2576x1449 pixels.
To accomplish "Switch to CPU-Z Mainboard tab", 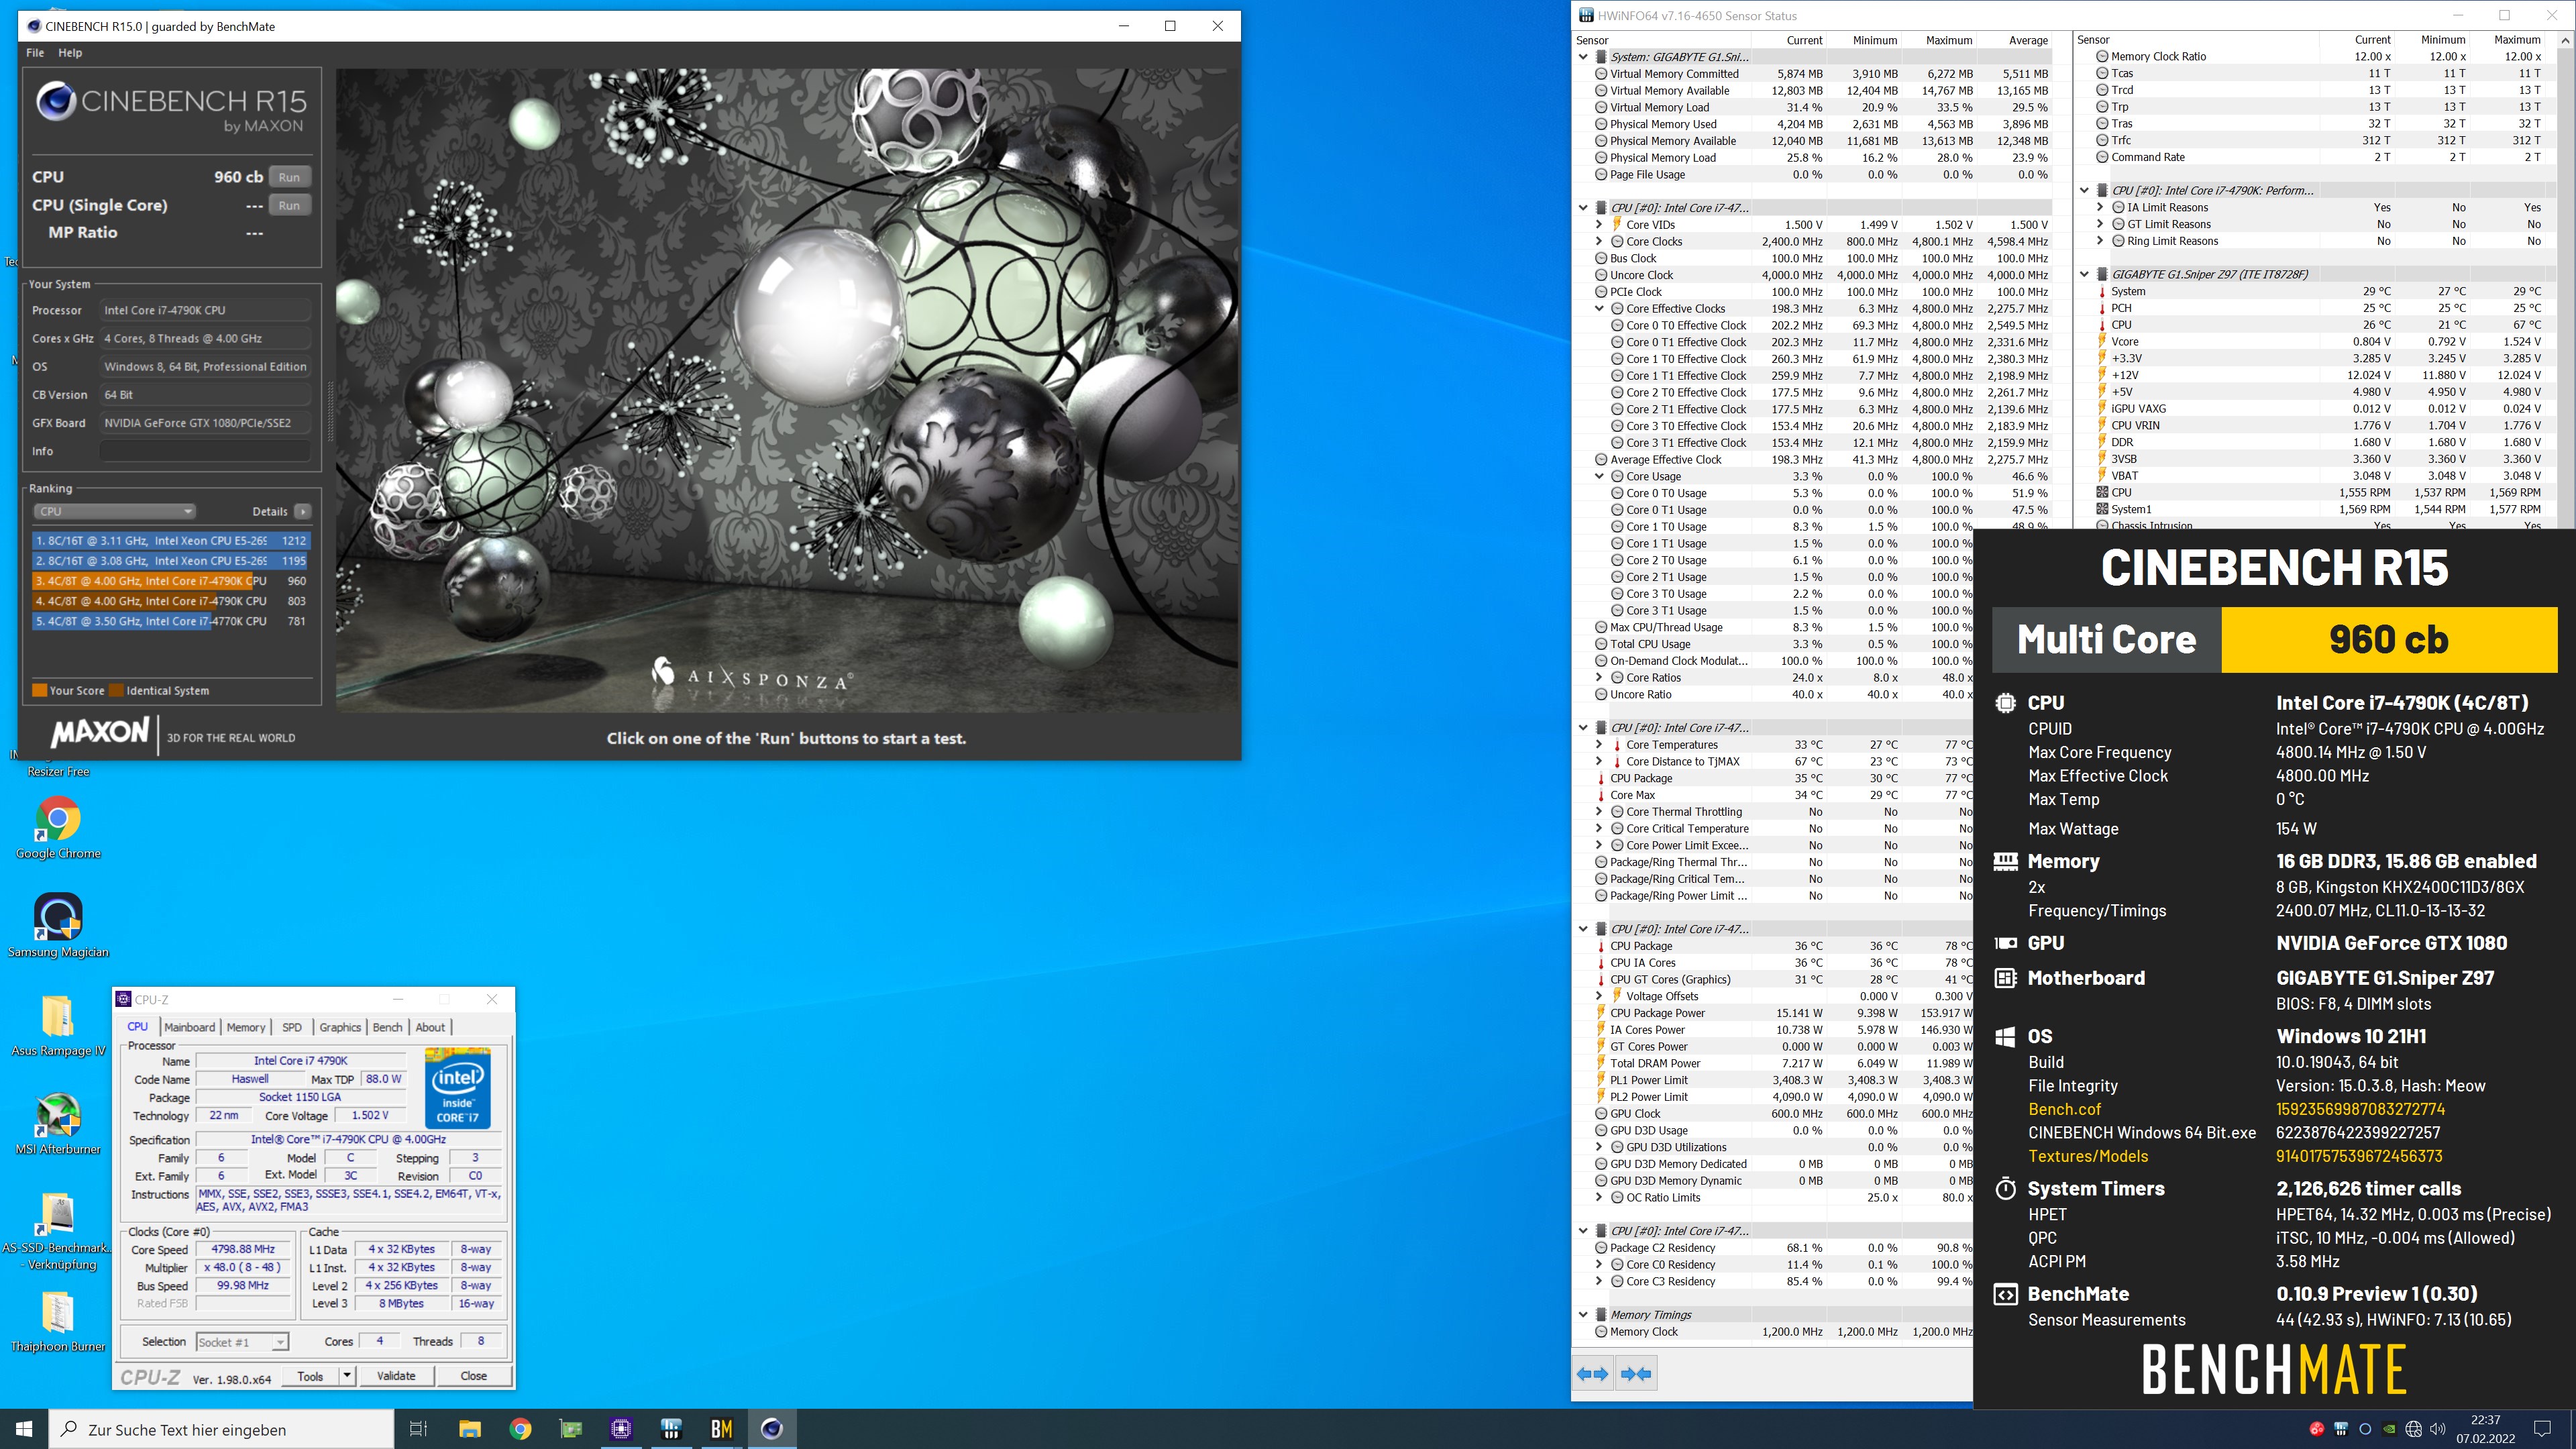I will (x=189, y=1027).
